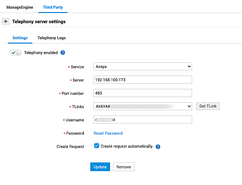Open the Telephony Logs tab

click(x=51, y=38)
